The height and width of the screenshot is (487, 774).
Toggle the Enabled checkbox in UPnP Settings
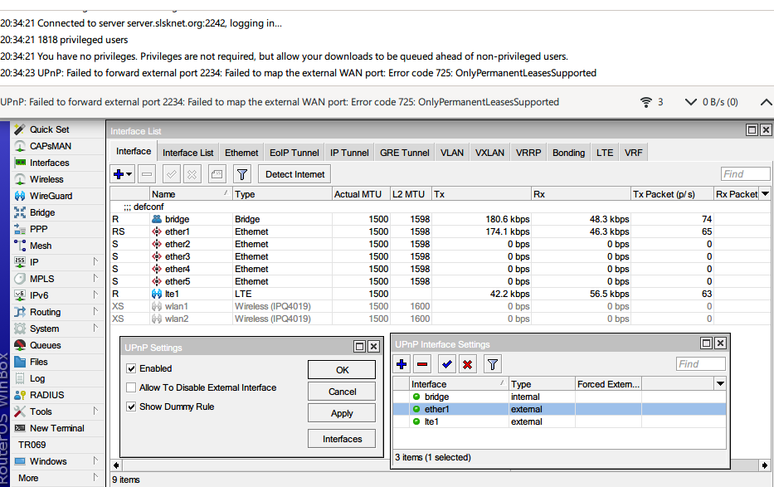pyautogui.click(x=131, y=368)
